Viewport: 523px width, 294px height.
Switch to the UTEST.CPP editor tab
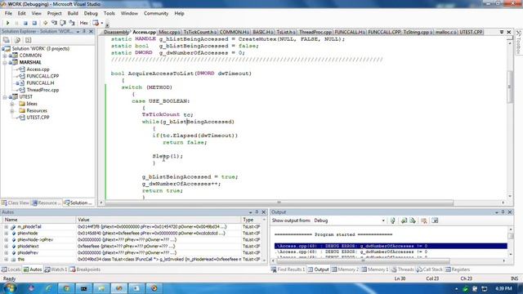coord(471,32)
